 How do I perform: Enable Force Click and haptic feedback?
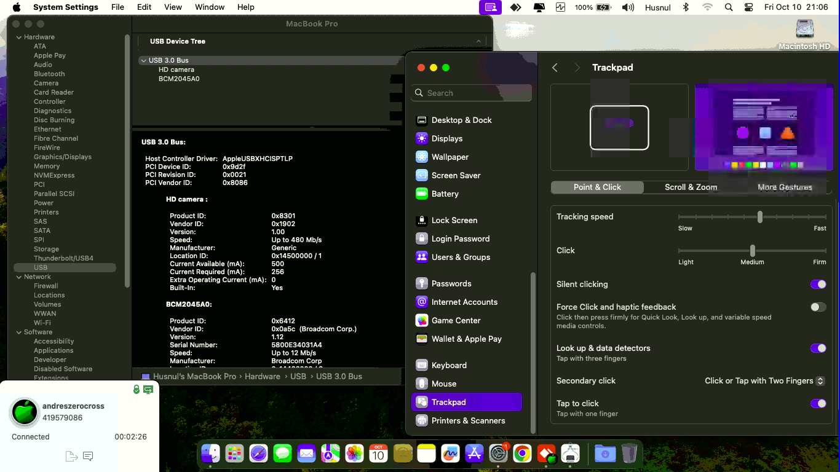click(818, 307)
